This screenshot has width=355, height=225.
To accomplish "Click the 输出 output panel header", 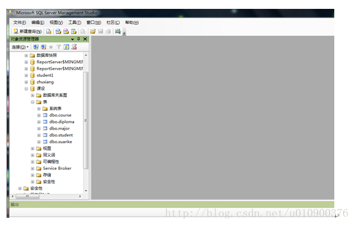I will (x=172, y=205).
